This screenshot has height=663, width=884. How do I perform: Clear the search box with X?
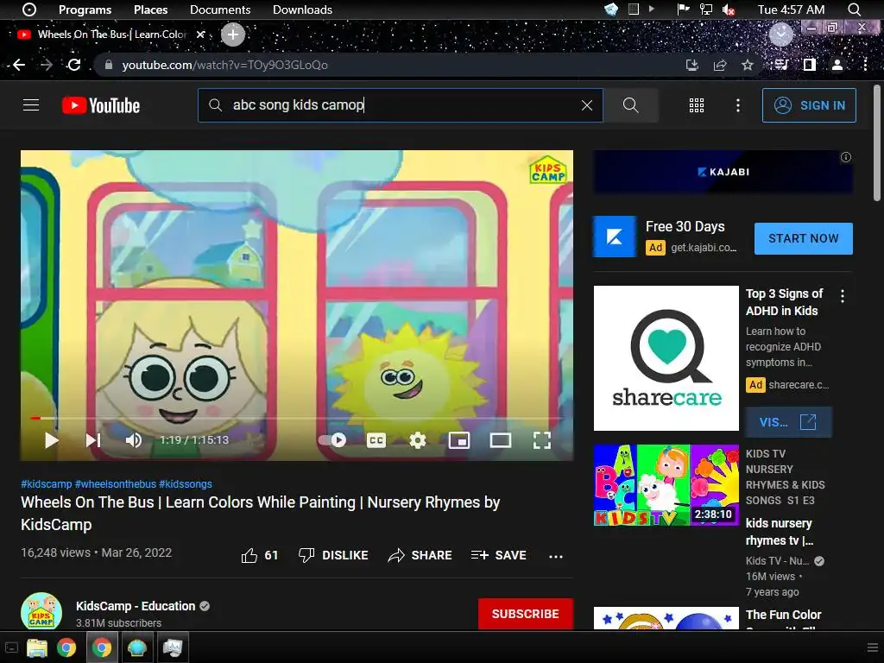point(587,105)
